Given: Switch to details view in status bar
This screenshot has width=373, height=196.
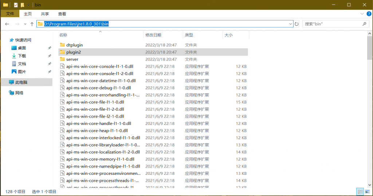Looking at the screenshot, I should (x=360, y=191).
